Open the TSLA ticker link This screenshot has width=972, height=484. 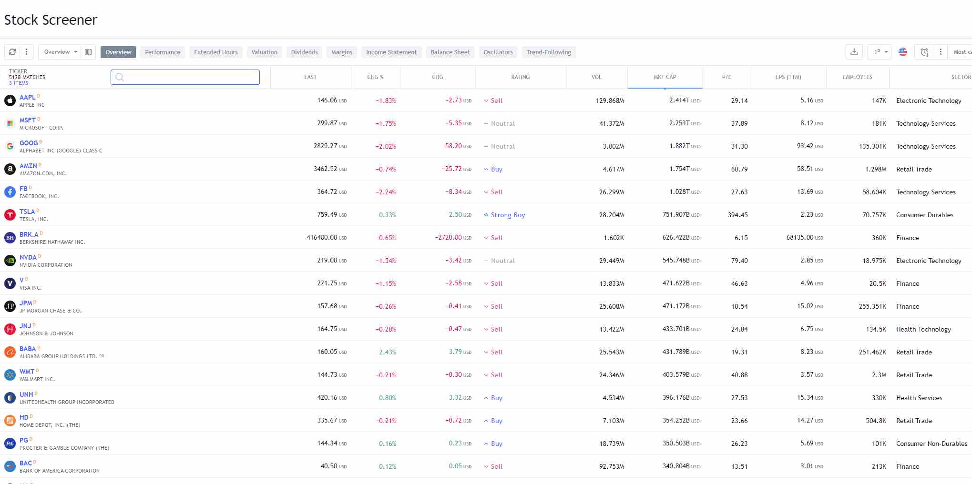27,212
